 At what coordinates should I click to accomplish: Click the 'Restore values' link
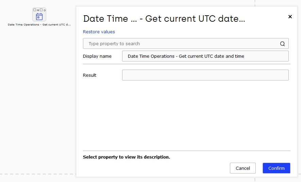[99, 32]
